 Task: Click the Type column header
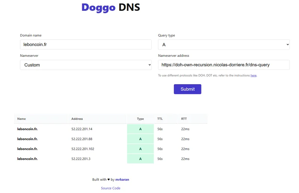140,119
